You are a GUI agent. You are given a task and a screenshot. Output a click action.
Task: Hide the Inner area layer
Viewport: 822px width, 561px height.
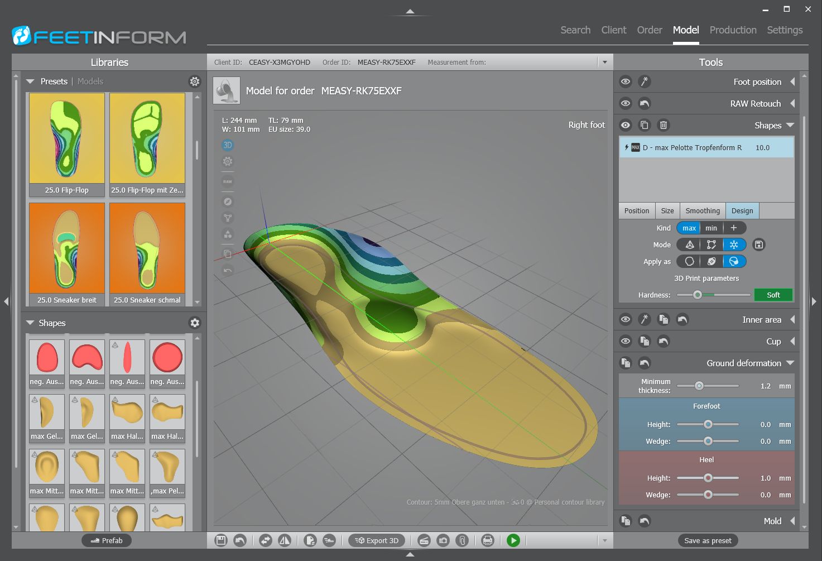click(x=625, y=319)
